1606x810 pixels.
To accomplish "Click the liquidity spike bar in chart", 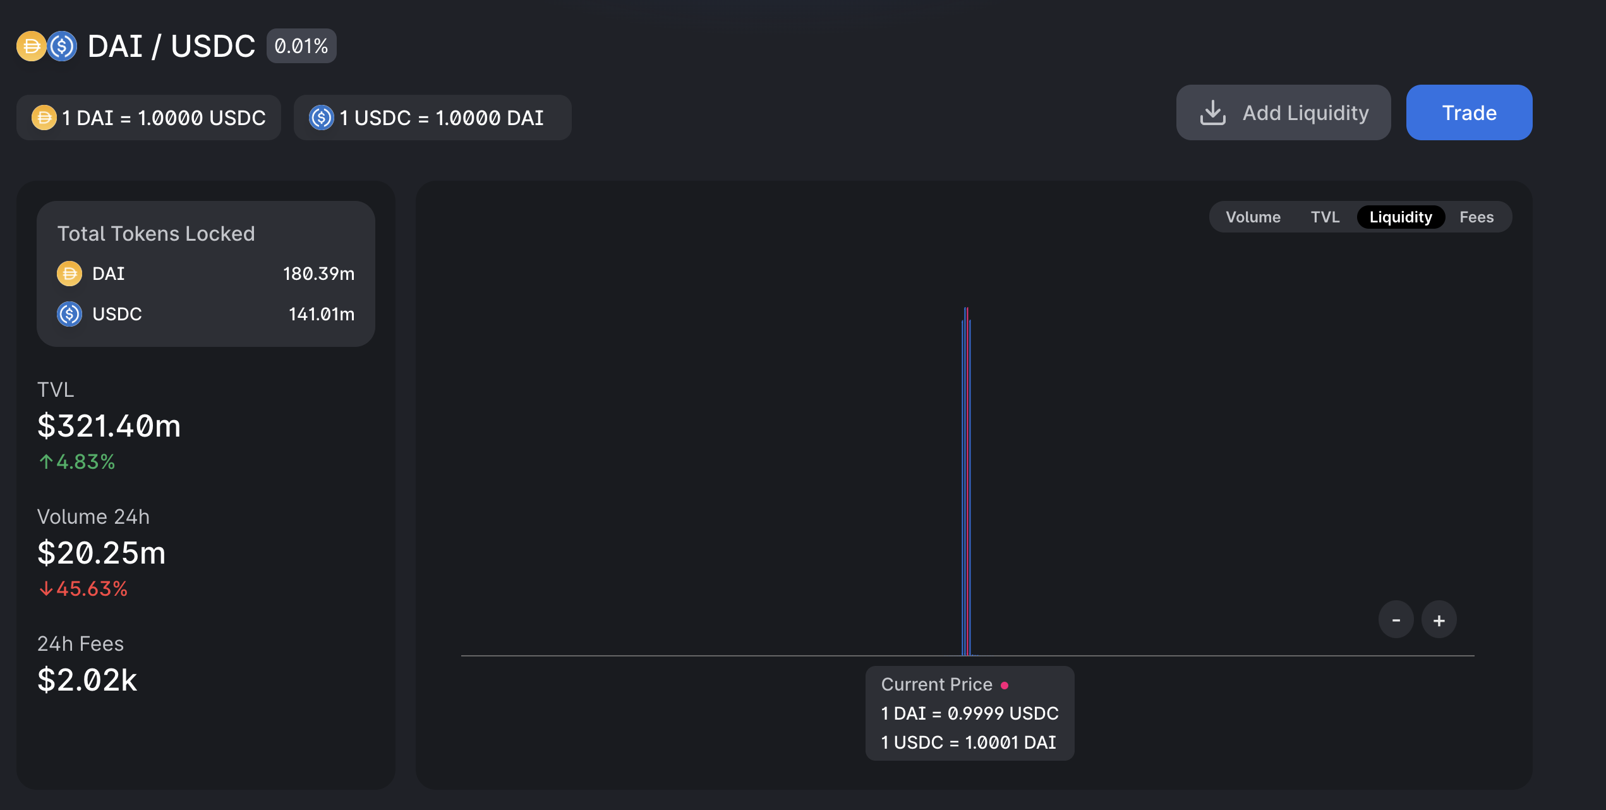I will [x=966, y=480].
